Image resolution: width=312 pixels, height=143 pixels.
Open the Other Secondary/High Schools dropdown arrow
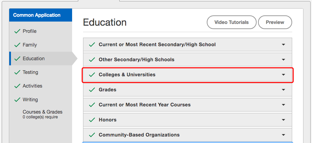point(284,60)
